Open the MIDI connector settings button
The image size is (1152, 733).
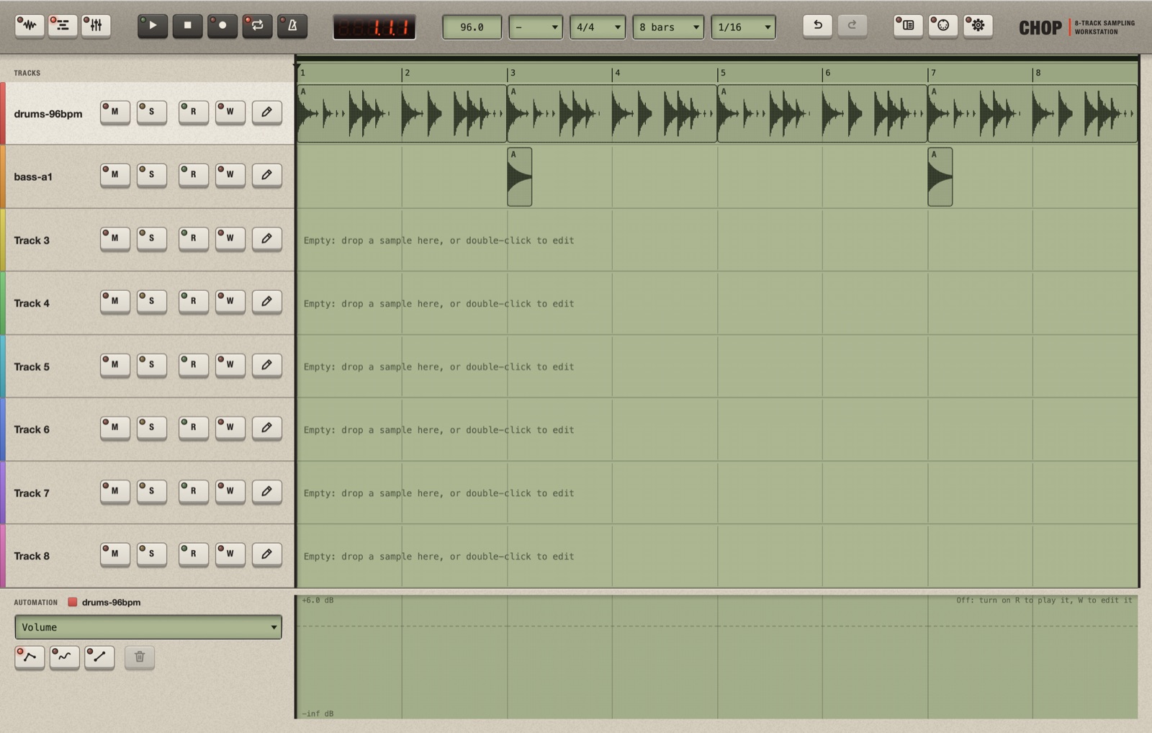pos(943,26)
